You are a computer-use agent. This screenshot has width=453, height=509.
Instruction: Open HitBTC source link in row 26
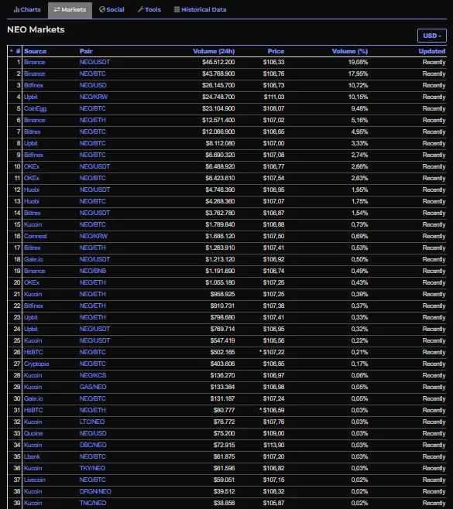click(33, 352)
